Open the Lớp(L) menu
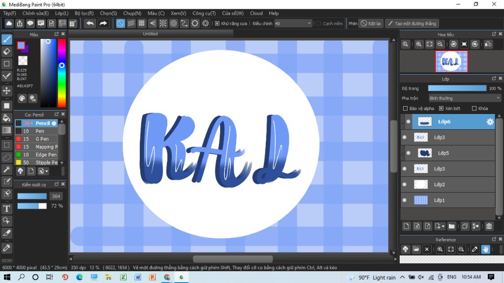 pyautogui.click(x=62, y=13)
